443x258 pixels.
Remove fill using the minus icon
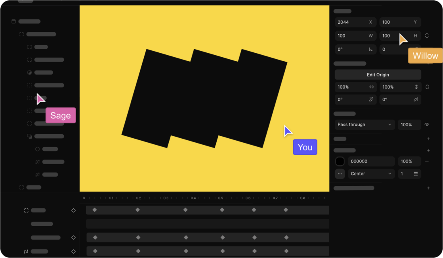click(x=427, y=161)
